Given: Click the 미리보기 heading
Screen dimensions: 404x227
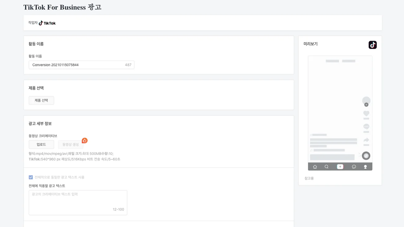Looking at the screenshot, I should click(311, 44).
